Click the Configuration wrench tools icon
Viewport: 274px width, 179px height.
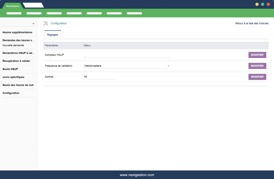point(46,23)
